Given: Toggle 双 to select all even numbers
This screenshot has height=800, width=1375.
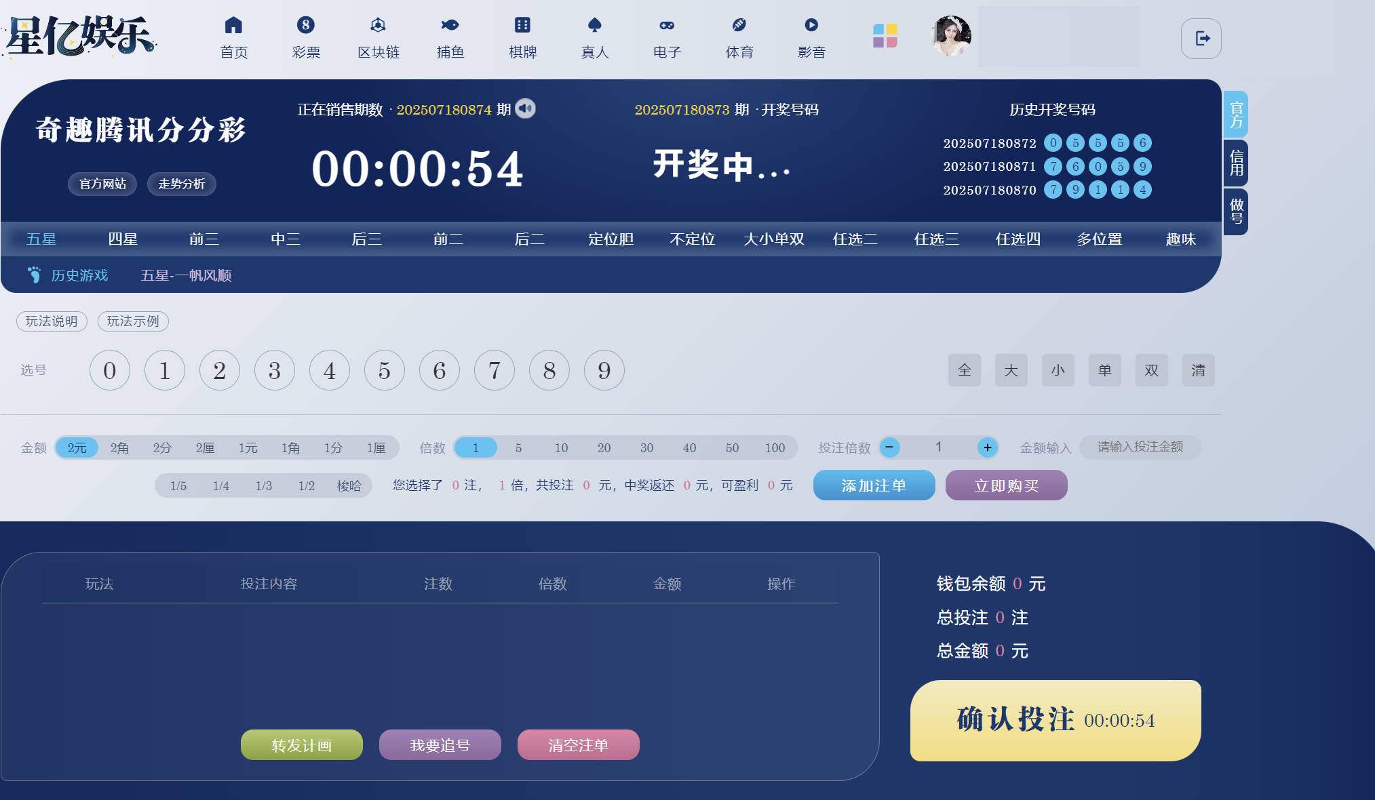Looking at the screenshot, I should [1151, 370].
